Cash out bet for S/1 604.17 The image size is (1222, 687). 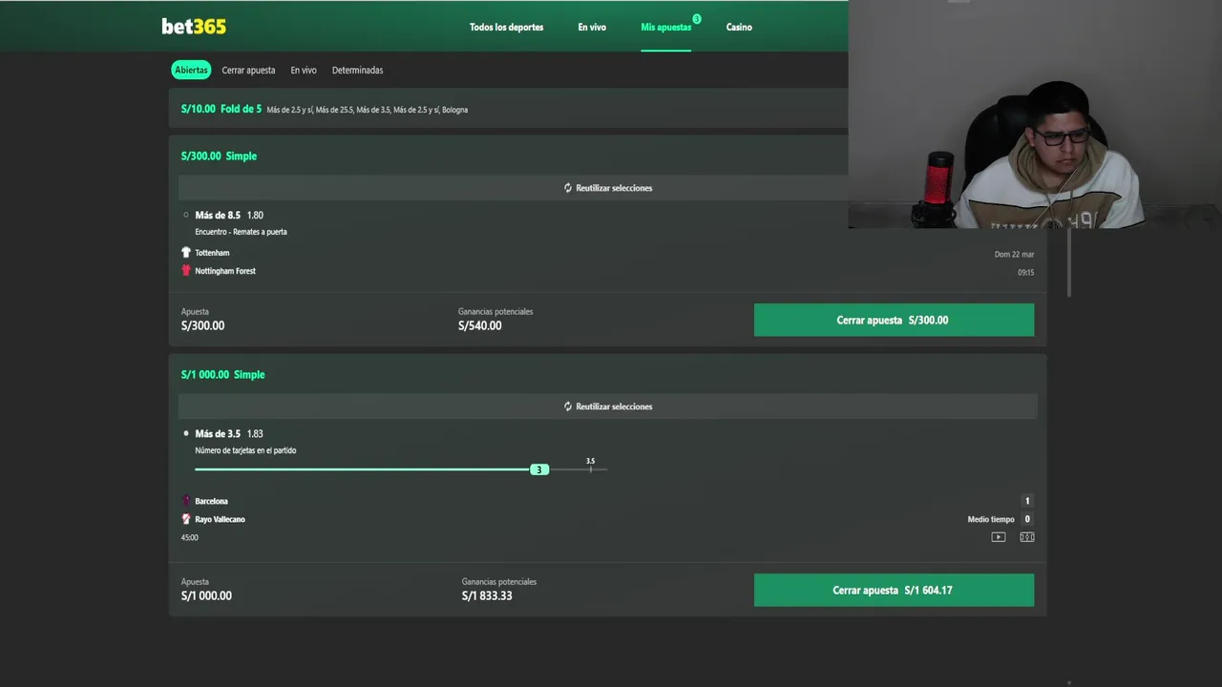[x=894, y=590]
